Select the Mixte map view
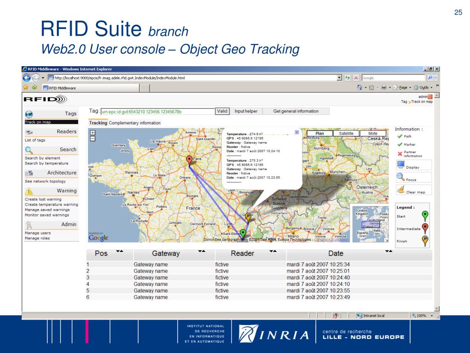This screenshot has width=470, height=353. click(x=373, y=133)
